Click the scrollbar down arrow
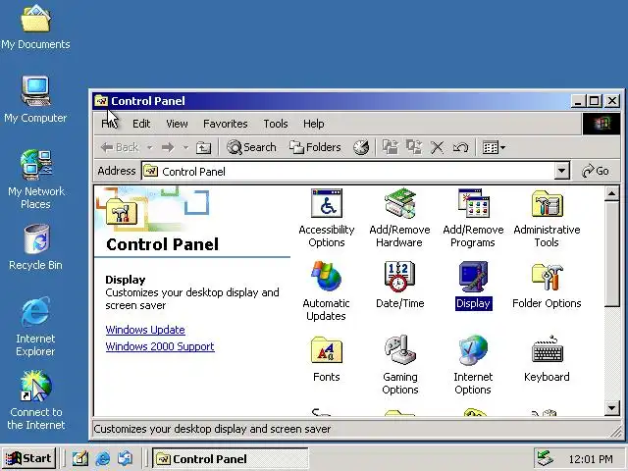The height and width of the screenshot is (471, 628). click(611, 408)
